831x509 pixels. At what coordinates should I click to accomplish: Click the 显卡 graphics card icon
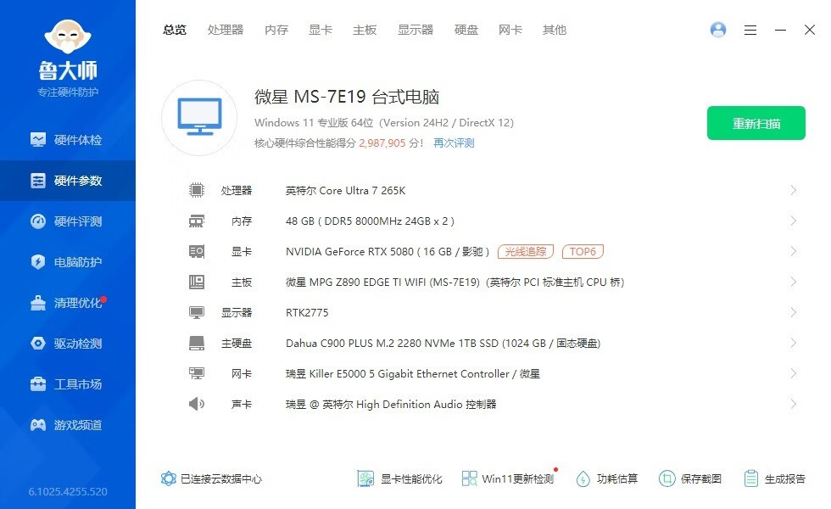[197, 251]
